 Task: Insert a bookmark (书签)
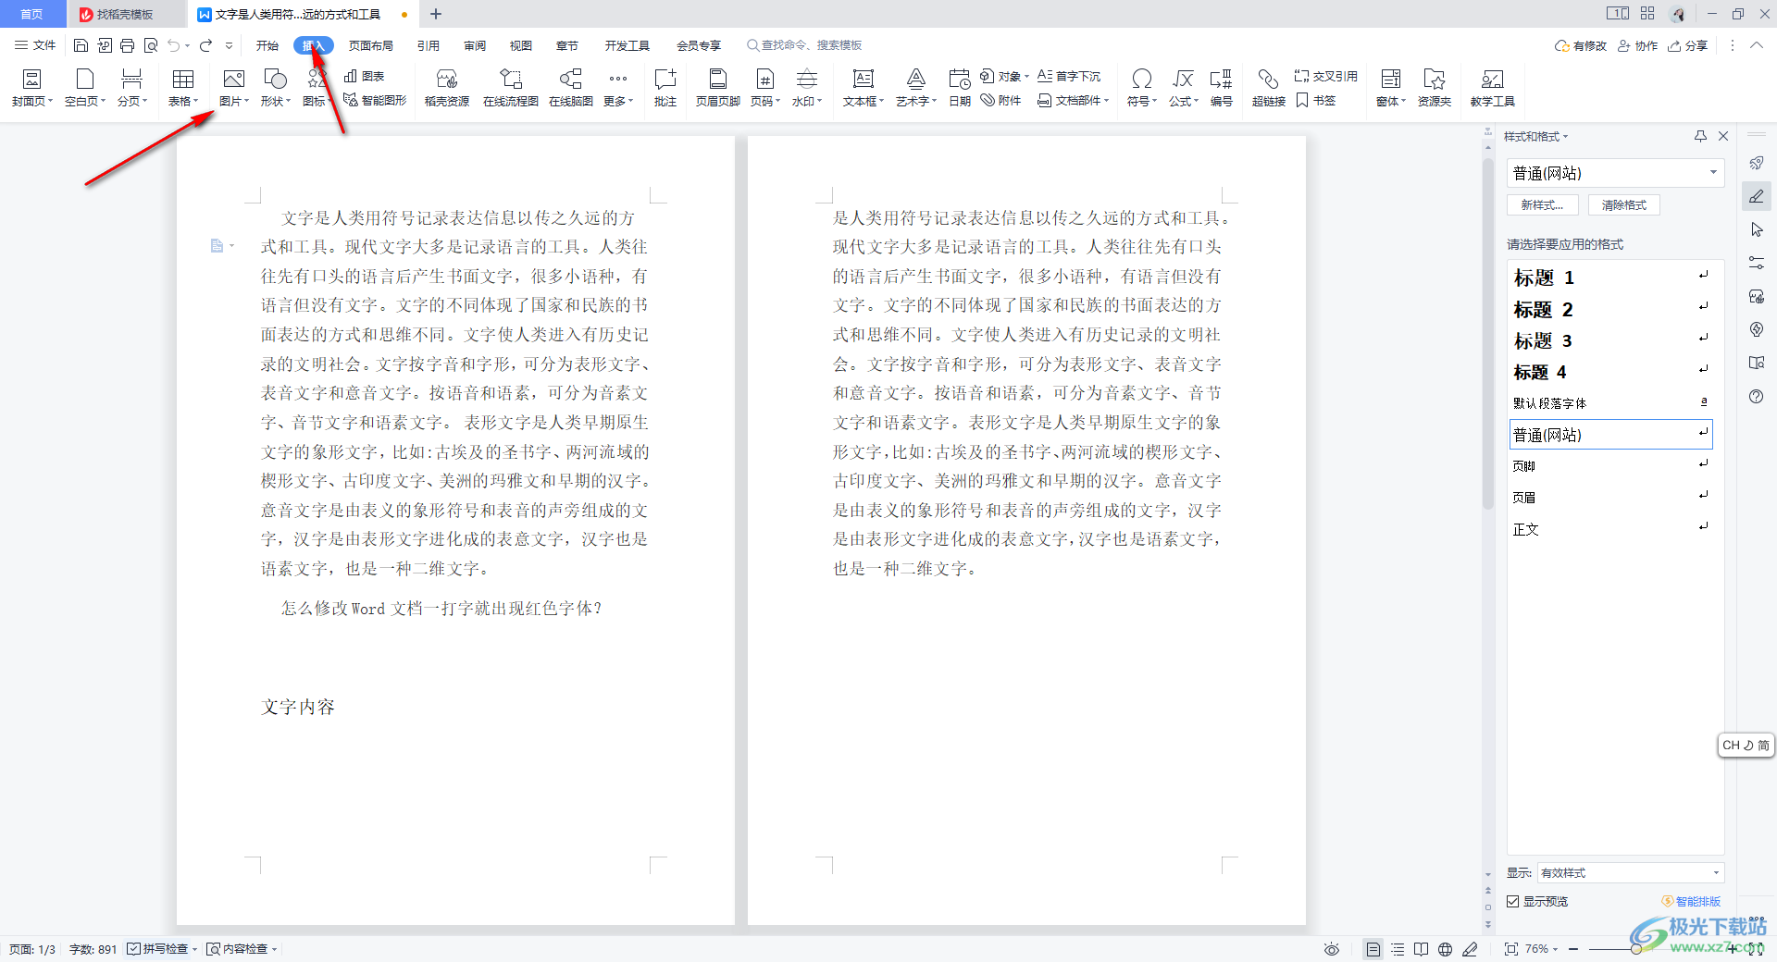[x=1316, y=100]
